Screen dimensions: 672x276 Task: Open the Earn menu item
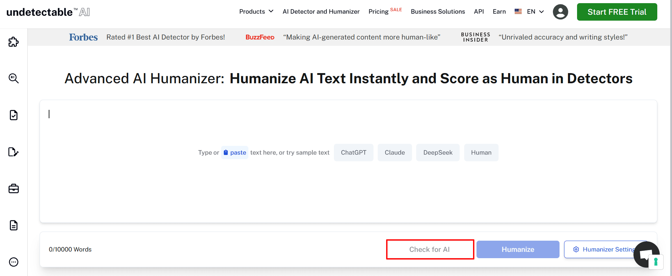[x=499, y=12]
